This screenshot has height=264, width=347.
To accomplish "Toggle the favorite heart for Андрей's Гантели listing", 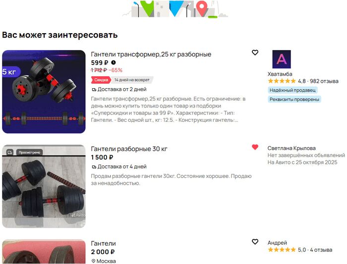I will click(255, 242).
